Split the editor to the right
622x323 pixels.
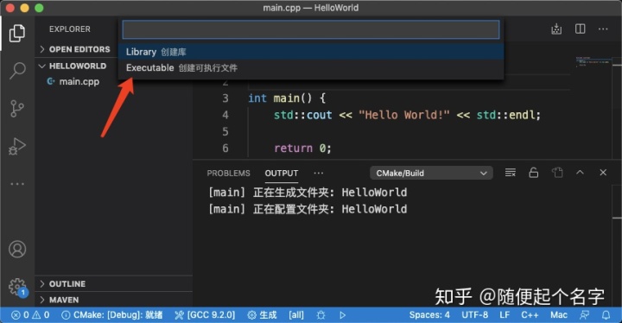tap(580, 29)
